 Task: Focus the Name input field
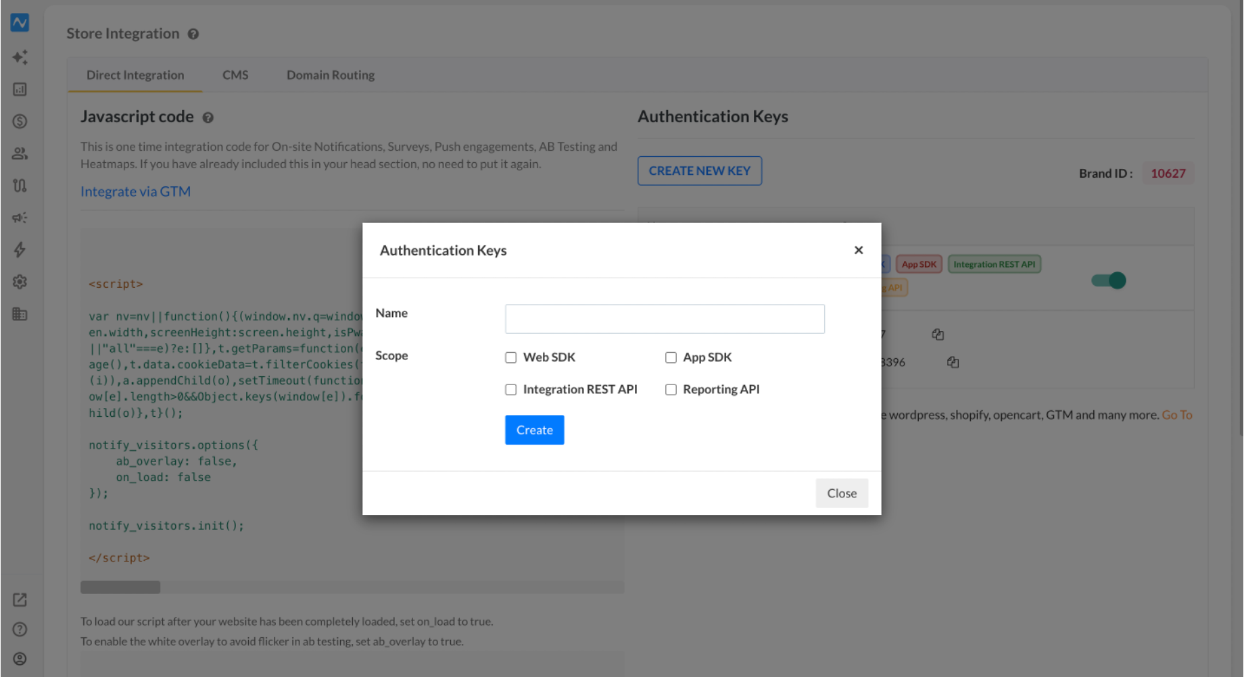tap(665, 319)
